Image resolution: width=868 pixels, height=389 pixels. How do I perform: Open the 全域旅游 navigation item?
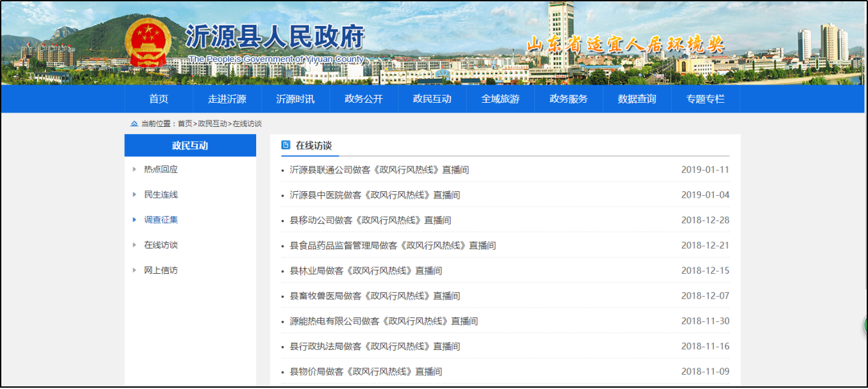point(500,99)
